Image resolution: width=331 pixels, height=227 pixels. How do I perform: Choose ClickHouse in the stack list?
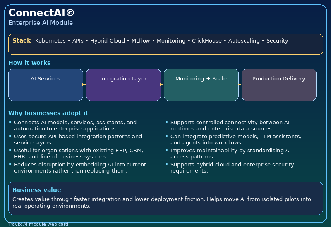click(206, 41)
